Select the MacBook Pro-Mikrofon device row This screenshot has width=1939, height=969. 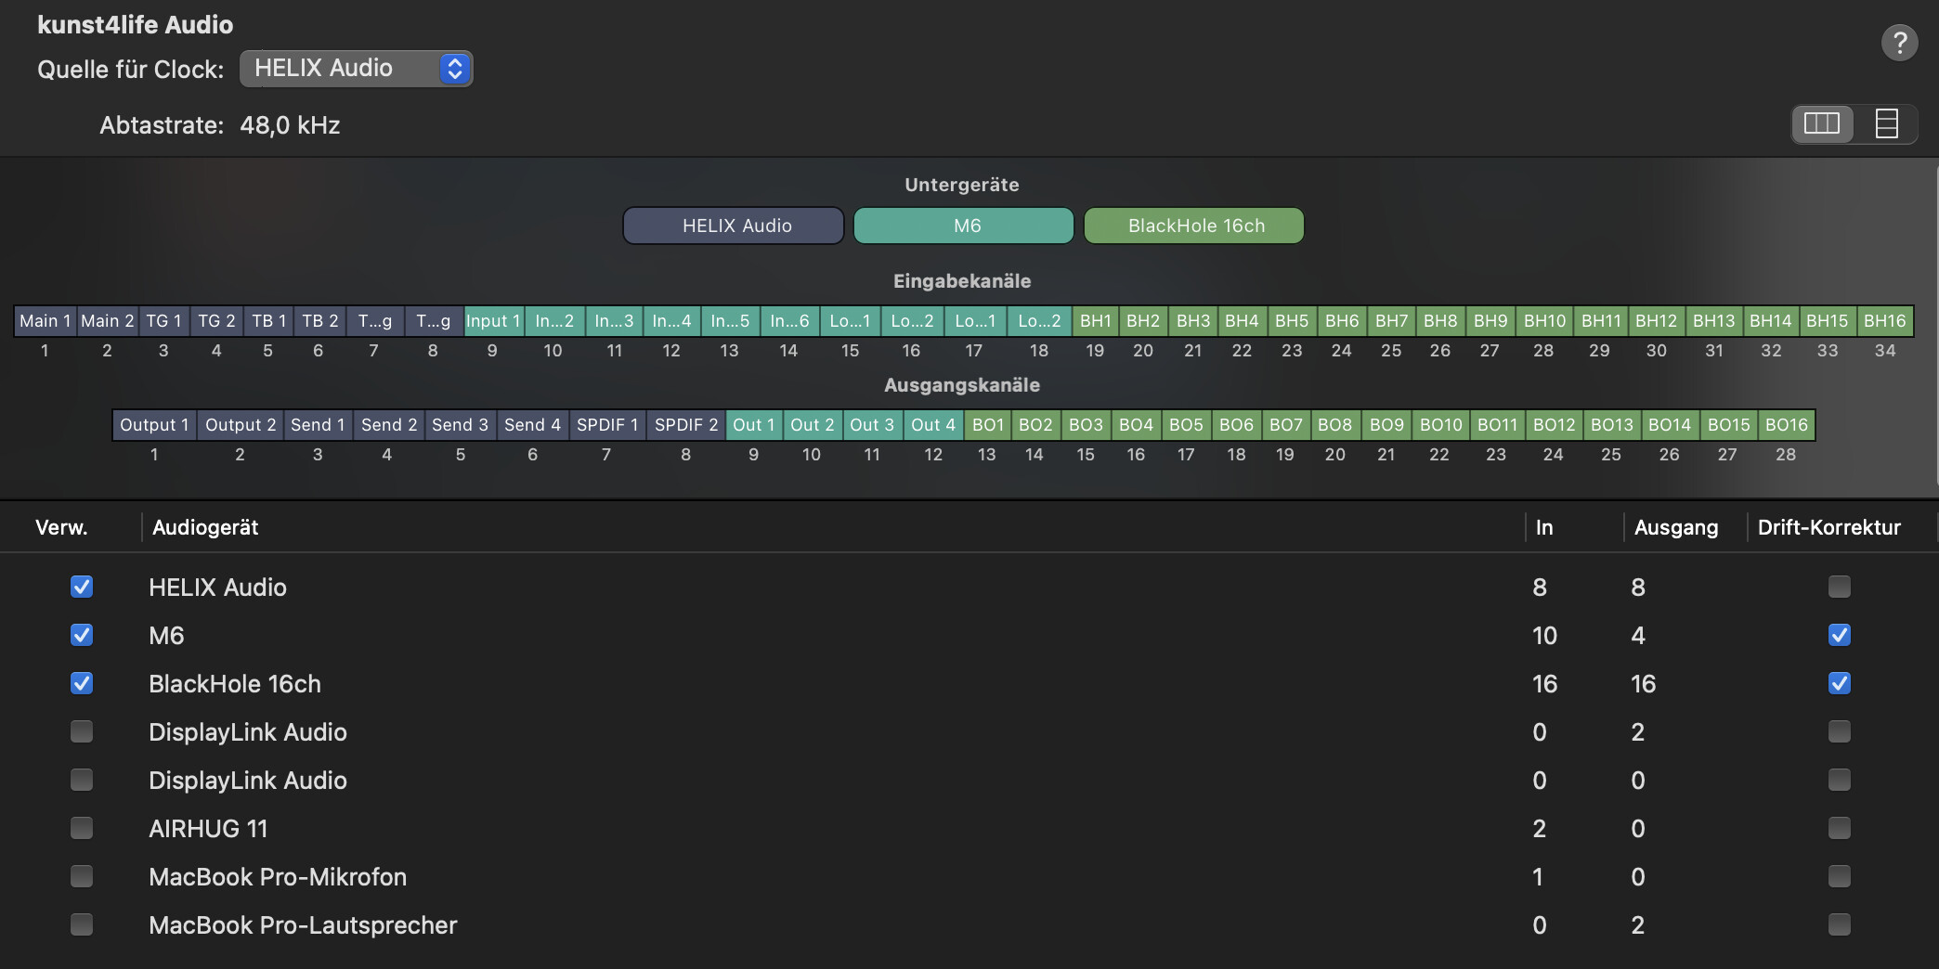point(278,876)
